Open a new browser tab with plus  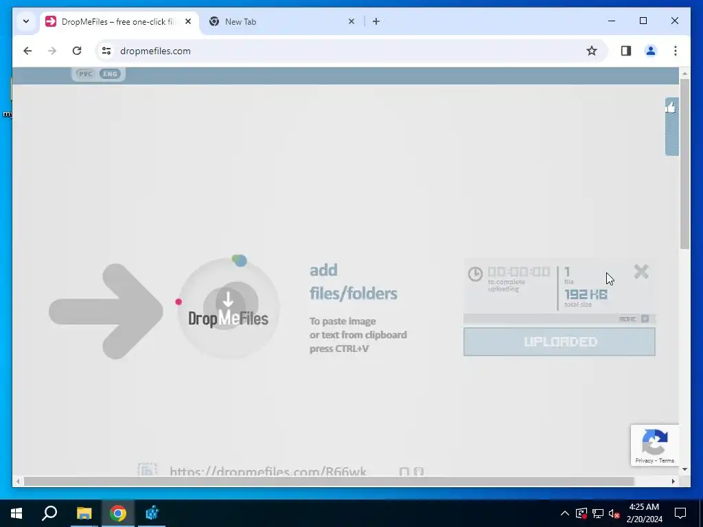tap(376, 21)
